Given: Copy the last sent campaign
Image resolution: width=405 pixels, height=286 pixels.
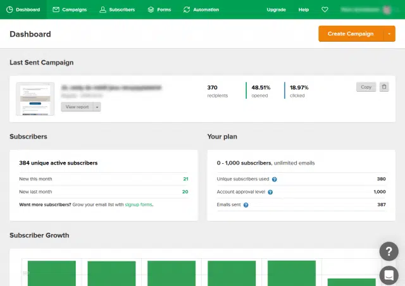Looking at the screenshot, I should [366, 87].
